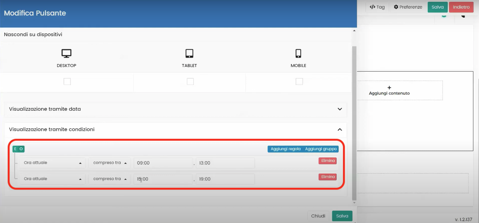This screenshot has width=479, height=223.
Task: Edit the 09:00 start time field
Action: [163, 163]
